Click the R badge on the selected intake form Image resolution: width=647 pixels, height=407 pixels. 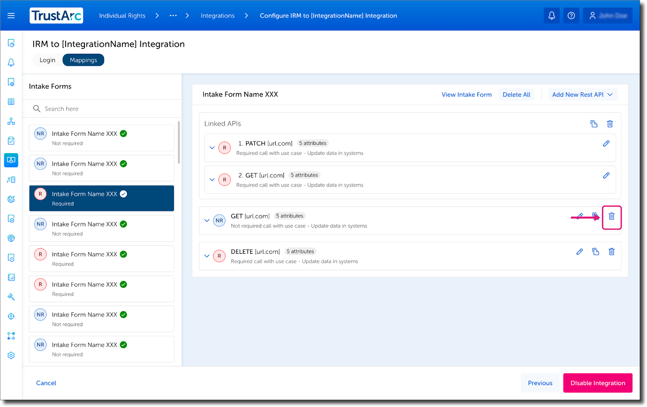click(40, 194)
